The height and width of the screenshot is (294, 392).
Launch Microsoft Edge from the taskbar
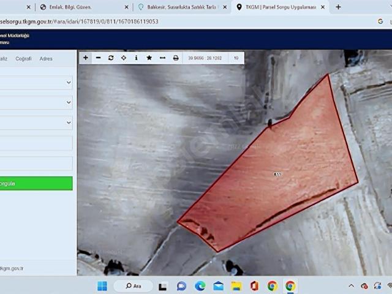click(x=200, y=286)
